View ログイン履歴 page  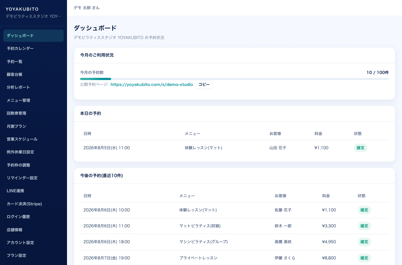click(33, 217)
